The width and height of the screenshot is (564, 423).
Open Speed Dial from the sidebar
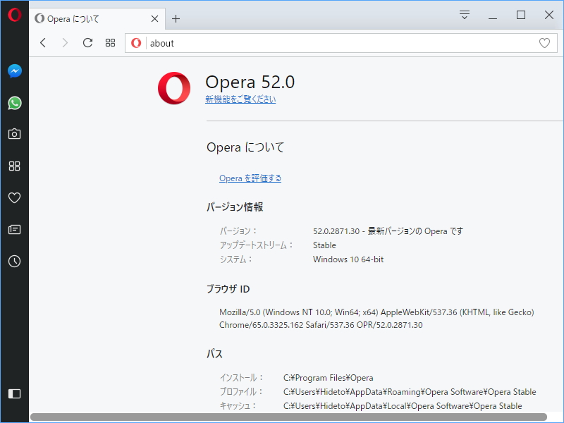point(14,166)
